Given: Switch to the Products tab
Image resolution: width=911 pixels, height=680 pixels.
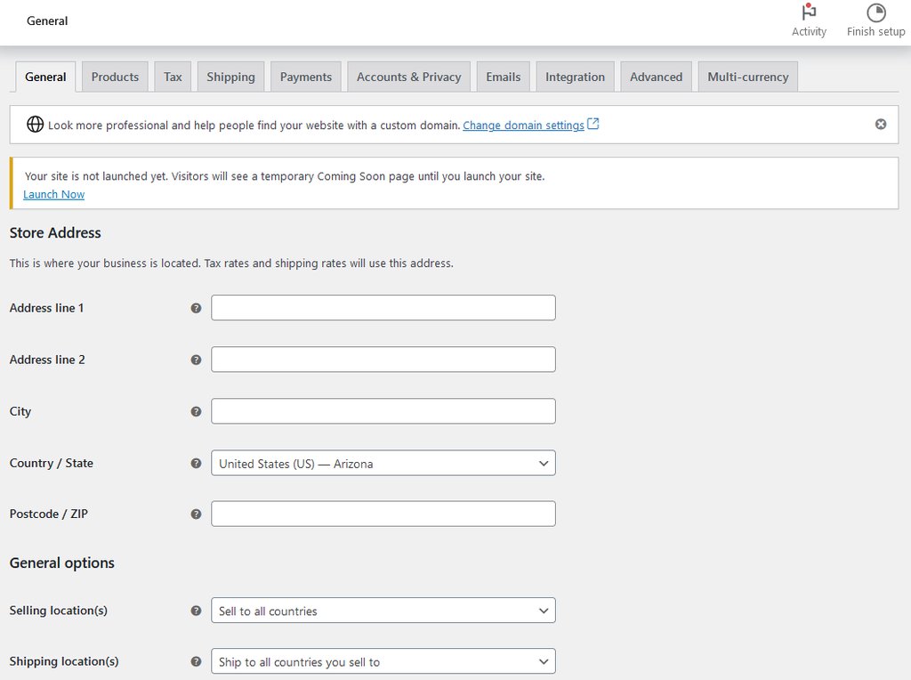Looking at the screenshot, I should (115, 77).
